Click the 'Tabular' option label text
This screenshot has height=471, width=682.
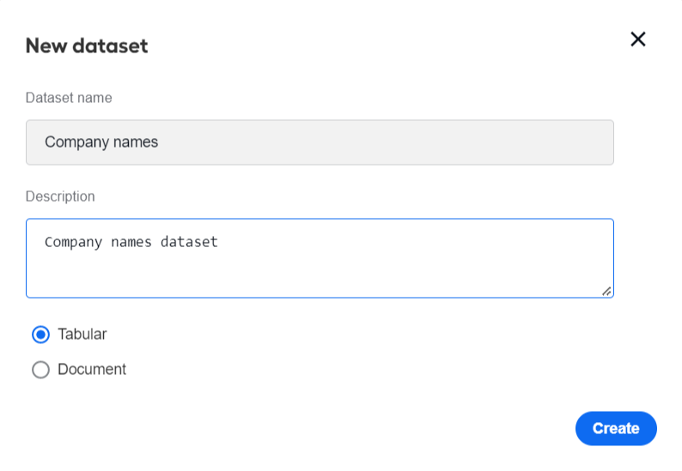pyautogui.click(x=82, y=334)
